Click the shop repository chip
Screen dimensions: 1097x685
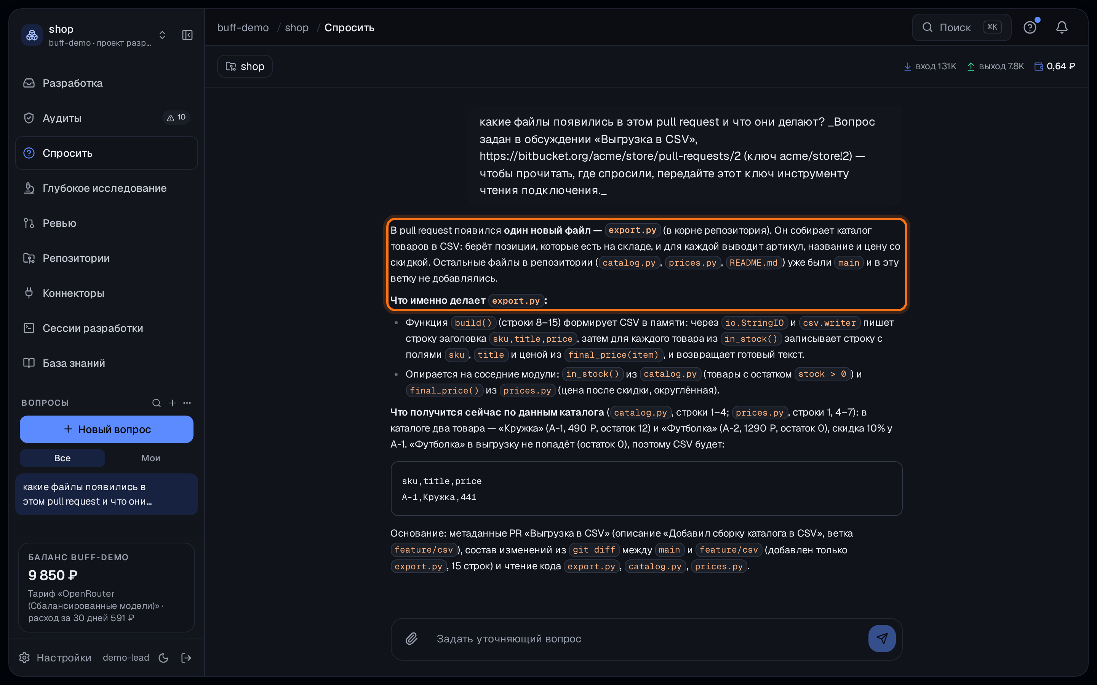pyautogui.click(x=245, y=66)
